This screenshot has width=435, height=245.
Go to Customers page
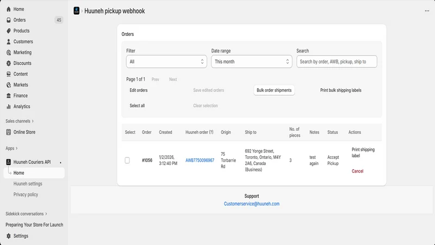pyautogui.click(x=23, y=42)
